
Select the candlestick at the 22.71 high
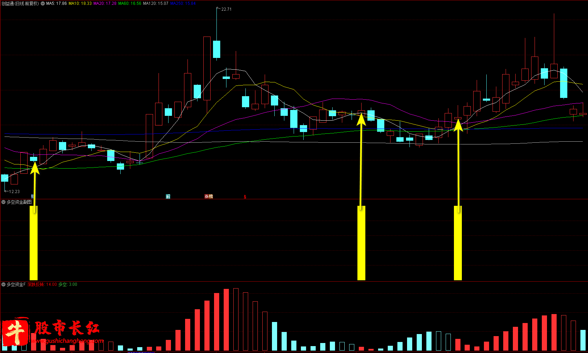[x=216, y=49]
